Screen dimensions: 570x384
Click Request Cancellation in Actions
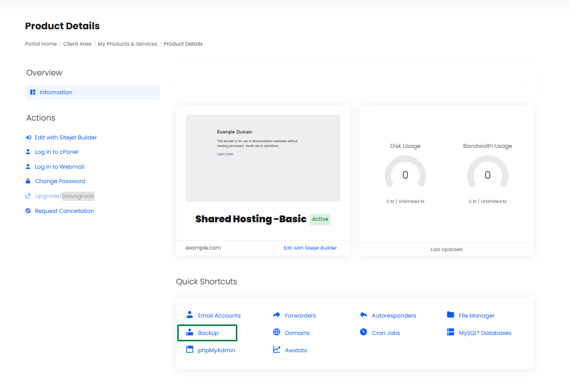point(64,211)
